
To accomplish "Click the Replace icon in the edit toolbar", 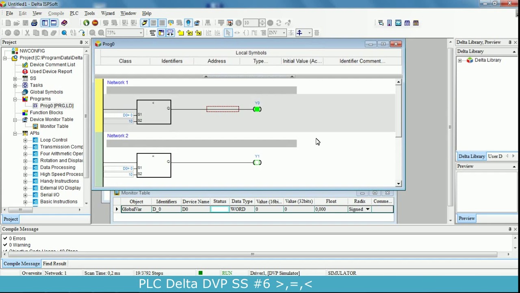I will click(x=73, y=33).
